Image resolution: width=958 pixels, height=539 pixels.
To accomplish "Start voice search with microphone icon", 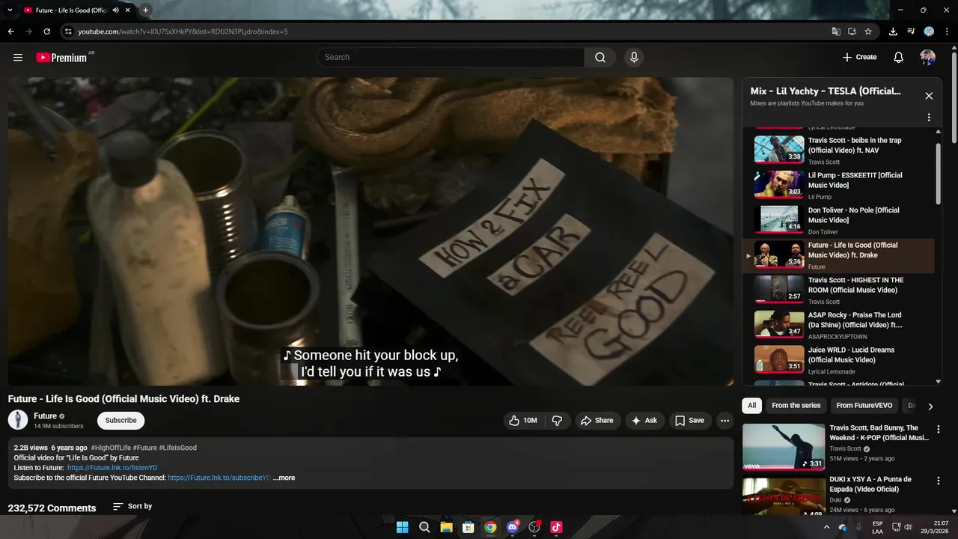I will [x=634, y=57].
